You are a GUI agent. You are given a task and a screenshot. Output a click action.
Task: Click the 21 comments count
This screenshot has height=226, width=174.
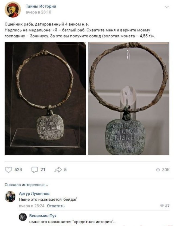tap(43, 170)
